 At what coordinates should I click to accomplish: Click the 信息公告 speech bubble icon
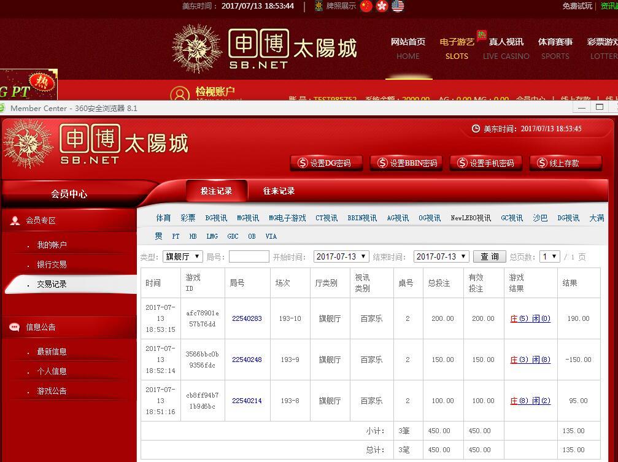15,327
